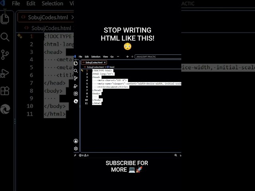Click the sparkle icon by line 1 in background window
Screen dimensions: 255x191
click(20, 36)
